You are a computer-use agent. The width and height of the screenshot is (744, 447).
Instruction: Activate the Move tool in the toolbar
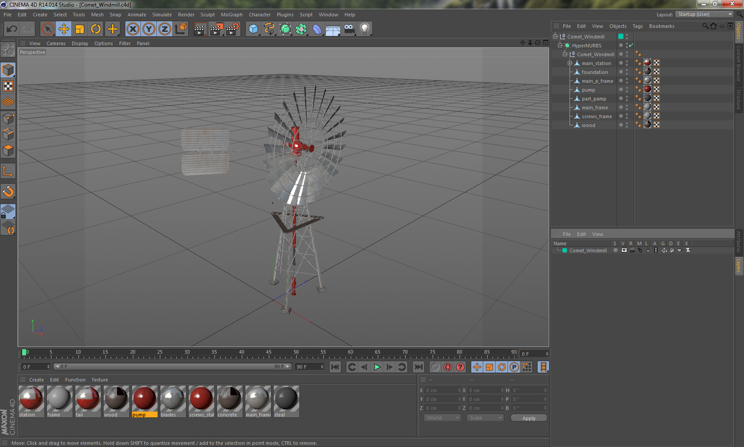64,29
